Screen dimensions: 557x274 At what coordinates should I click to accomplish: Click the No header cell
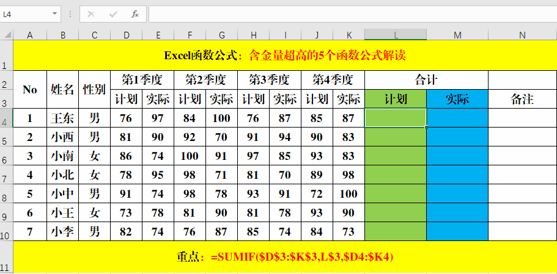[x=30, y=89]
